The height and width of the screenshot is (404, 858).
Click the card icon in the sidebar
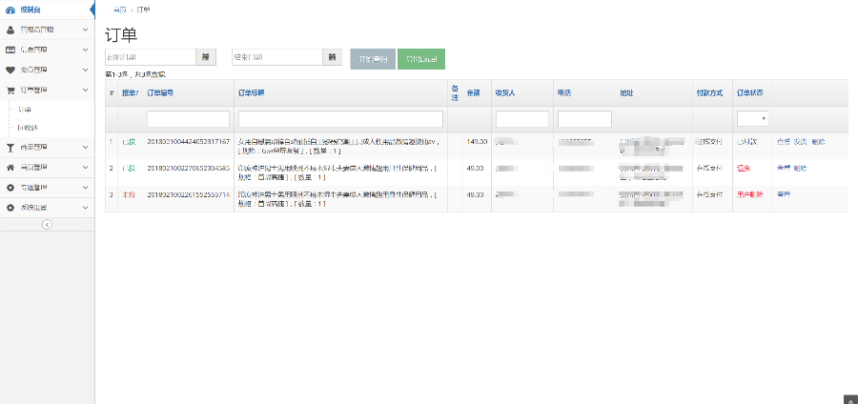pos(10,50)
